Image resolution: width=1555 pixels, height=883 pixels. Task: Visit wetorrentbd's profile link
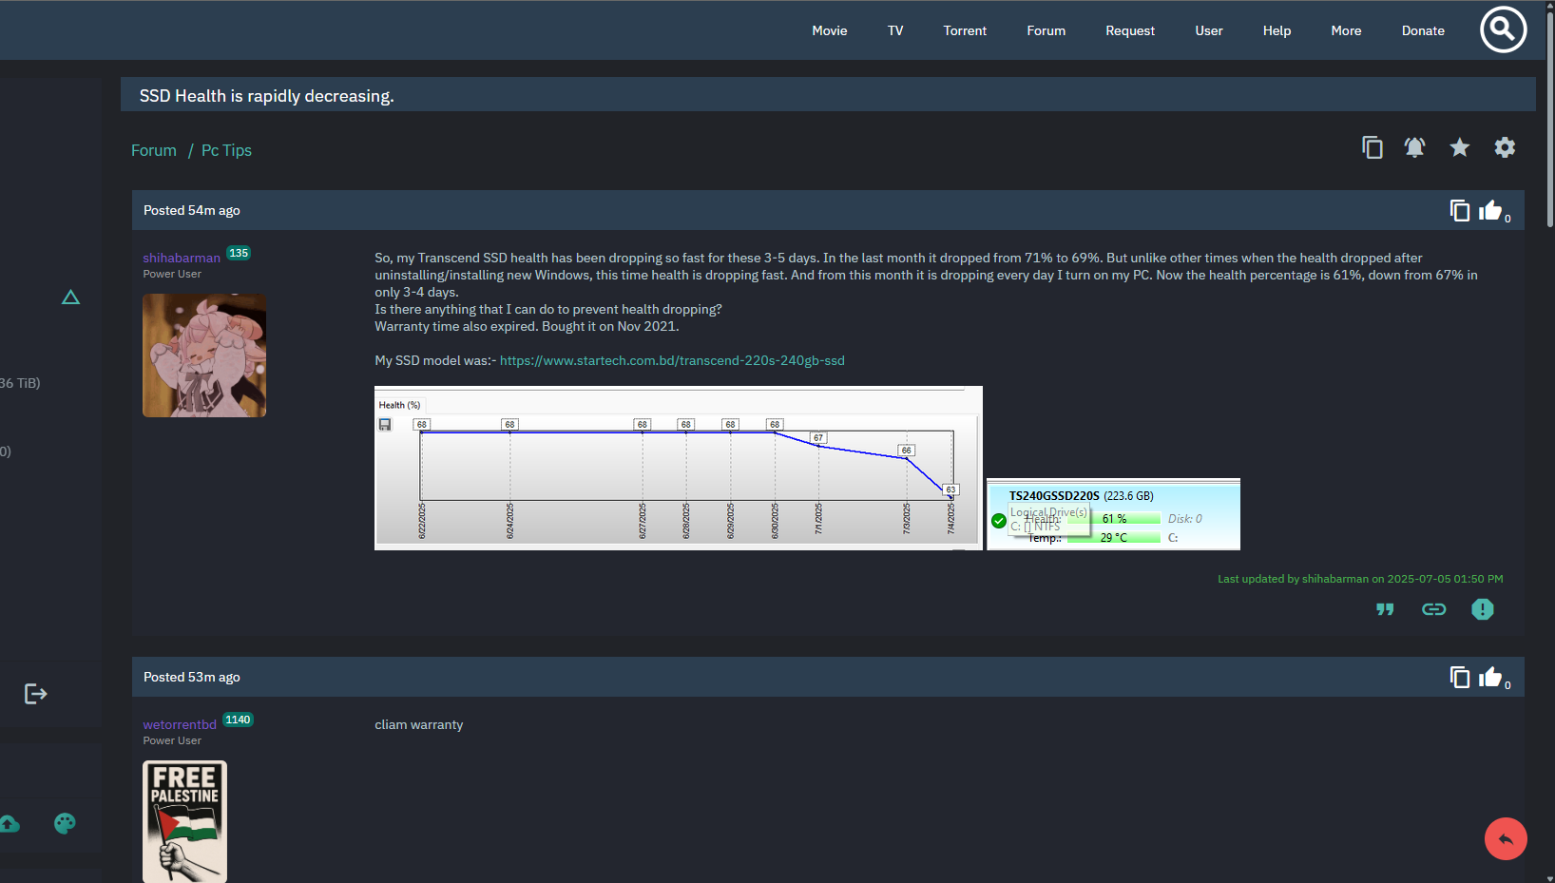180,724
